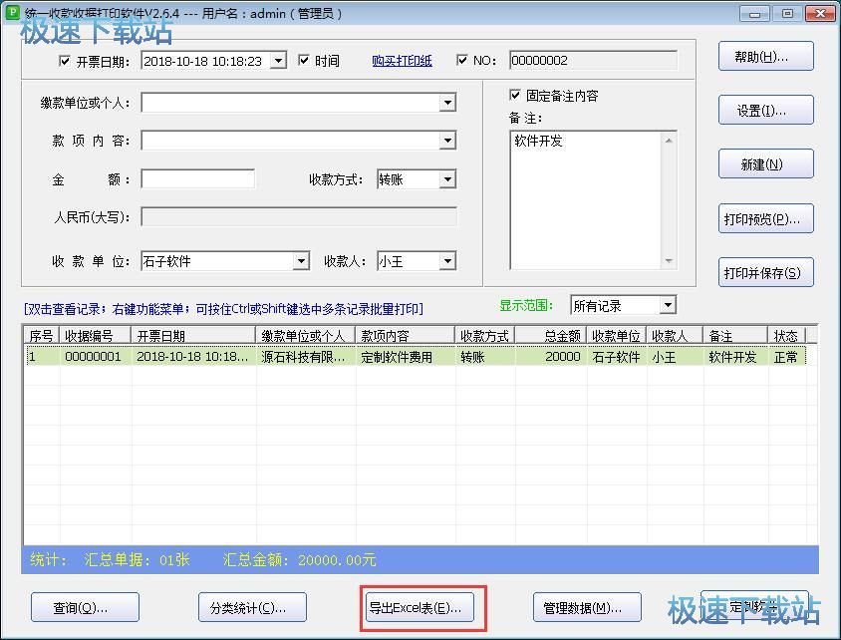Click the 金额 input field
841x640 pixels.
[x=197, y=179]
